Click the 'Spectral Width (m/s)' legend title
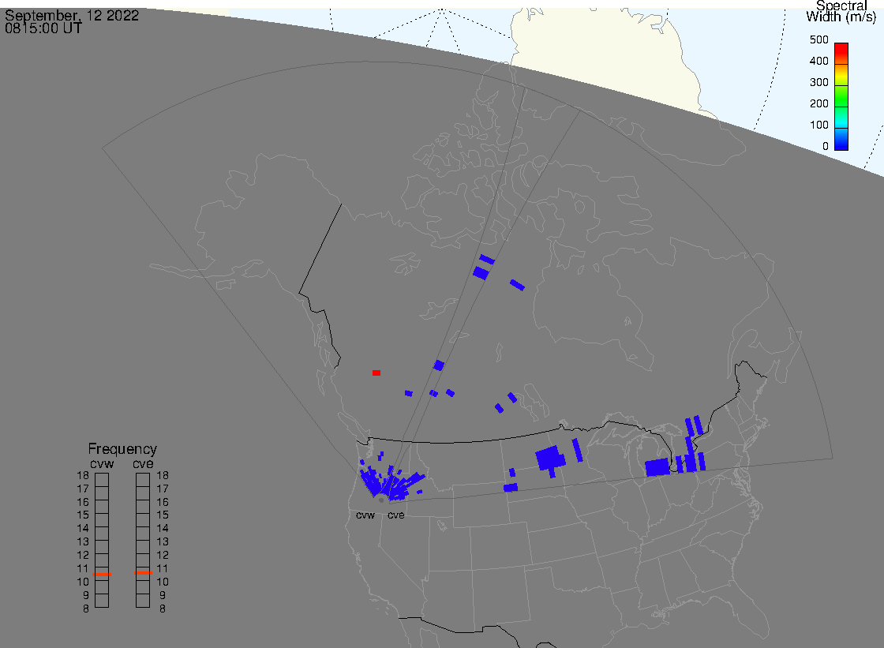The height and width of the screenshot is (648, 884). [x=841, y=11]
